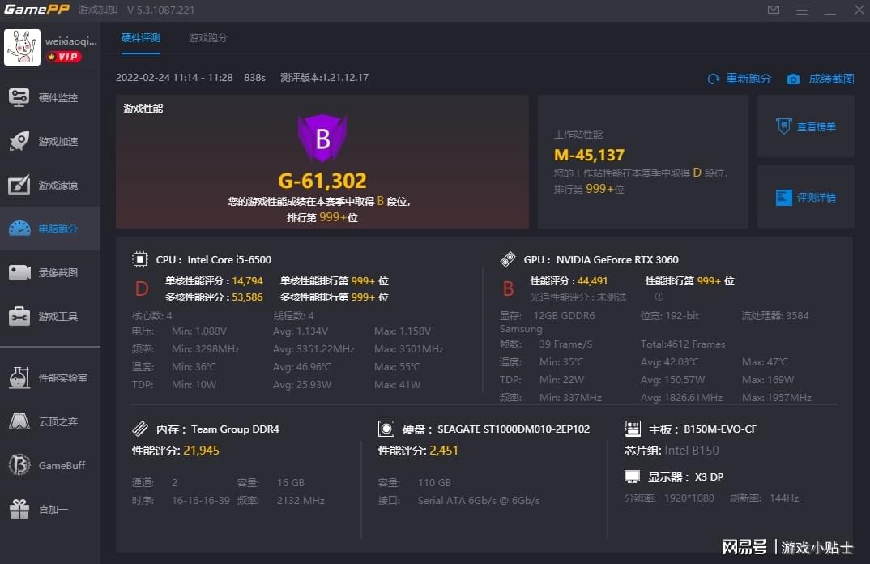
Task: Click the GamePP logo
Action: [x=36, y=10]
